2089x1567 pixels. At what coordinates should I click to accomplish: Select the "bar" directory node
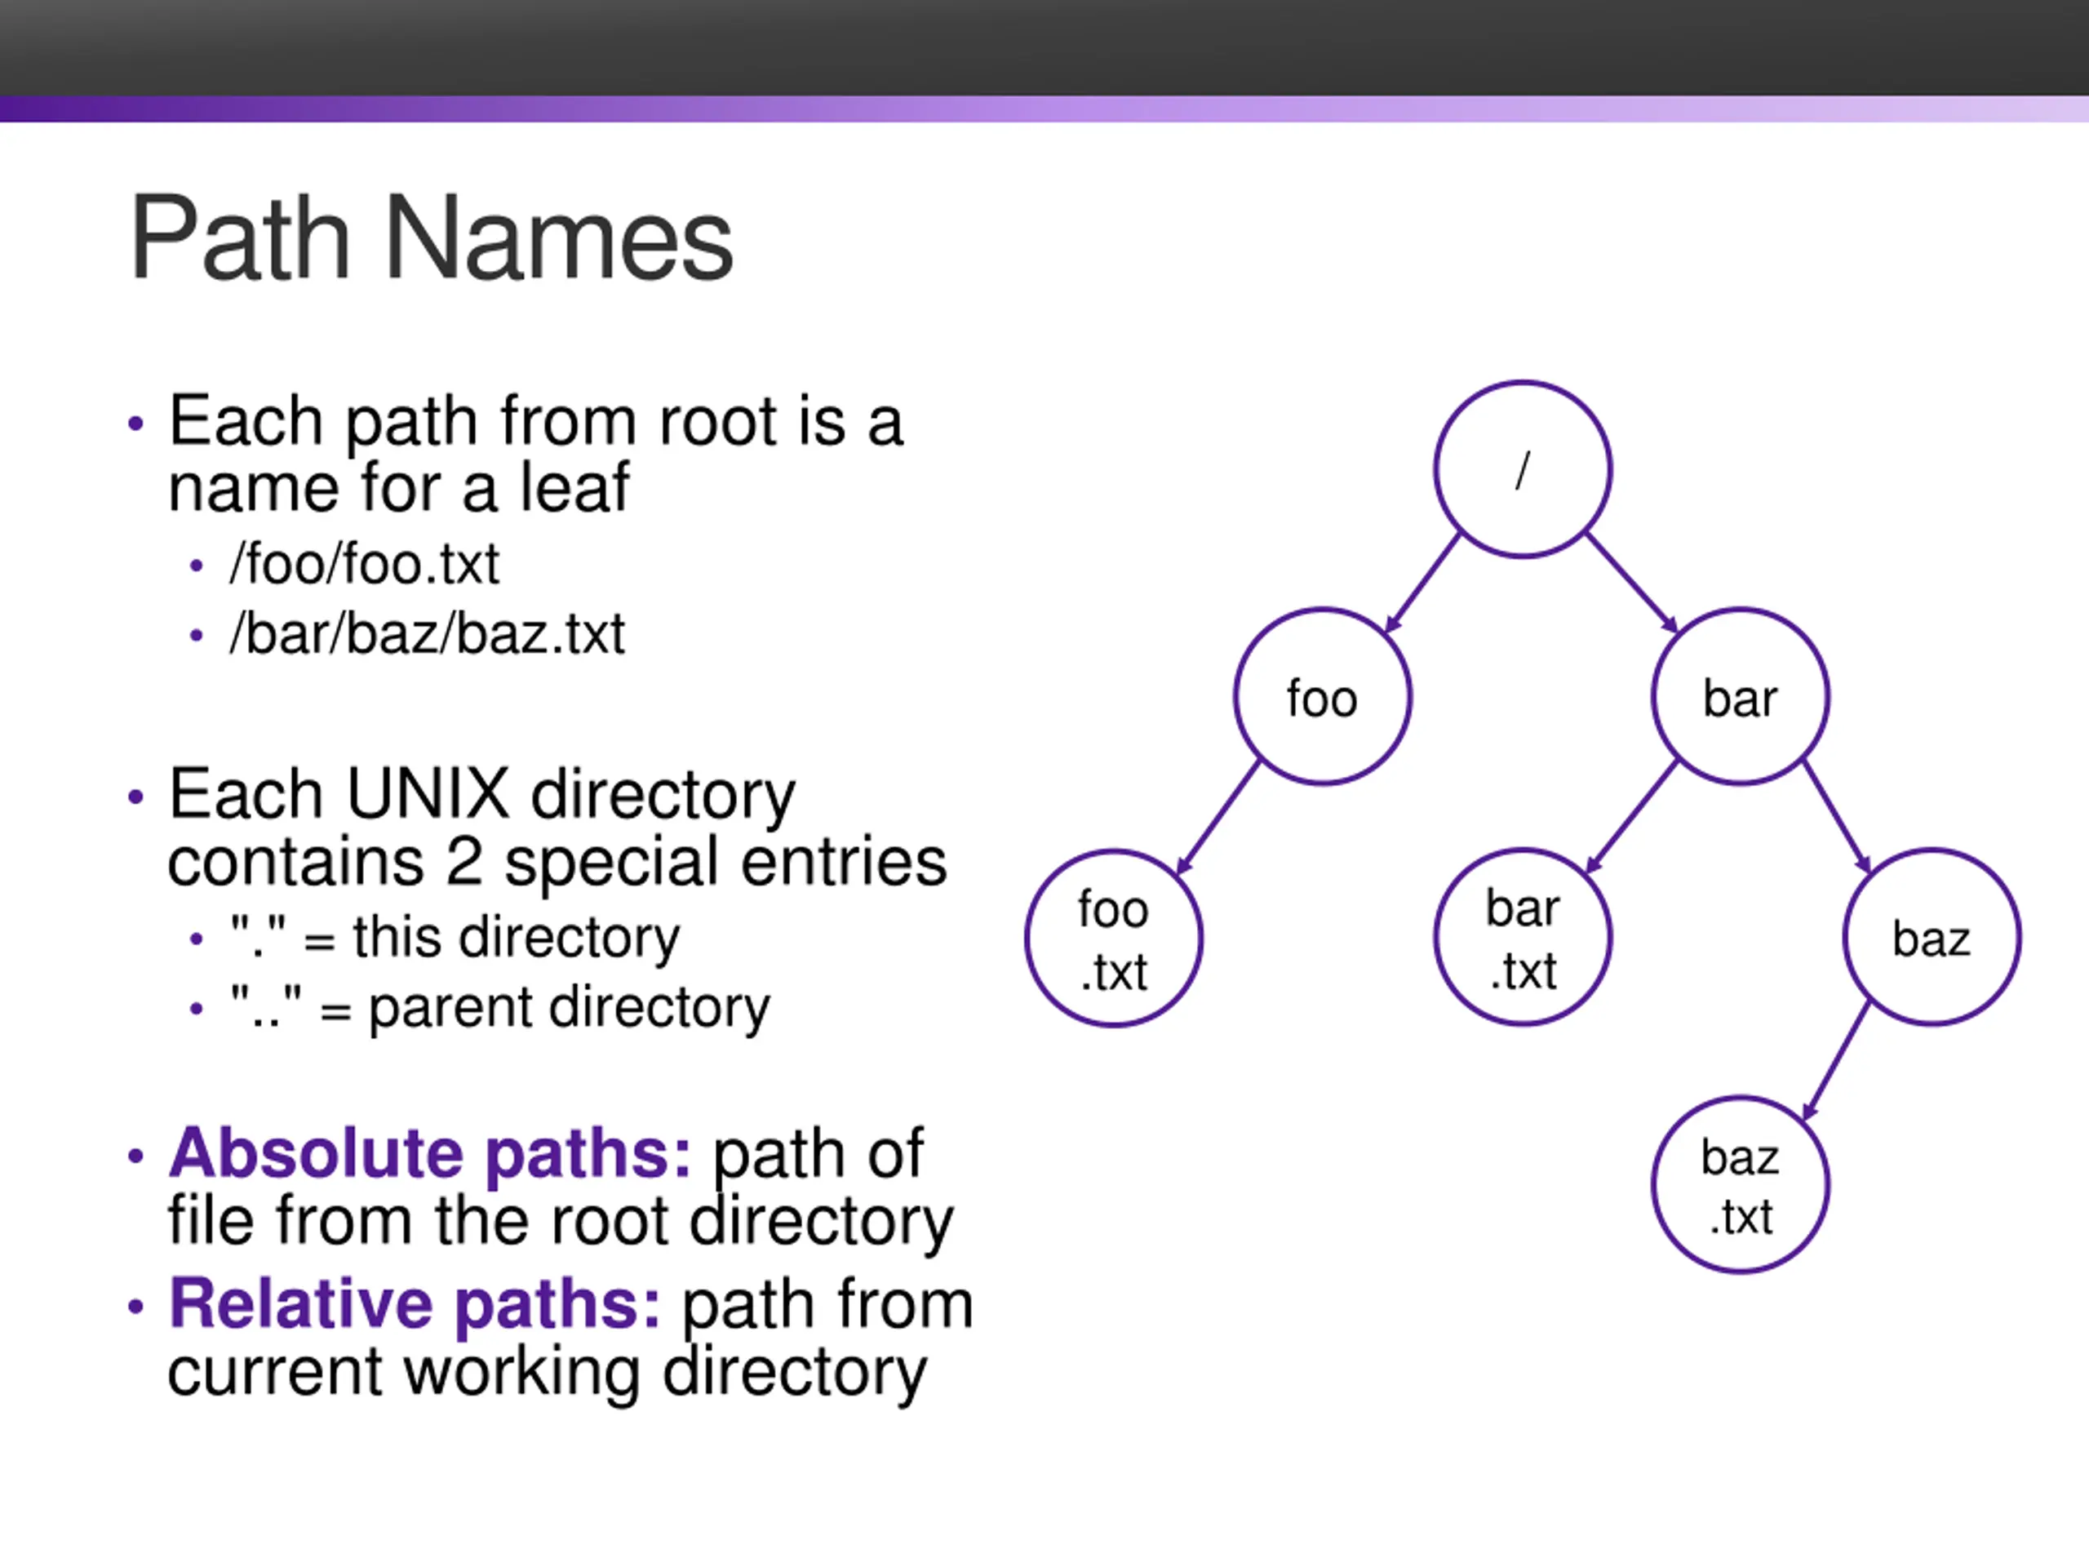tap(1740, 697)
